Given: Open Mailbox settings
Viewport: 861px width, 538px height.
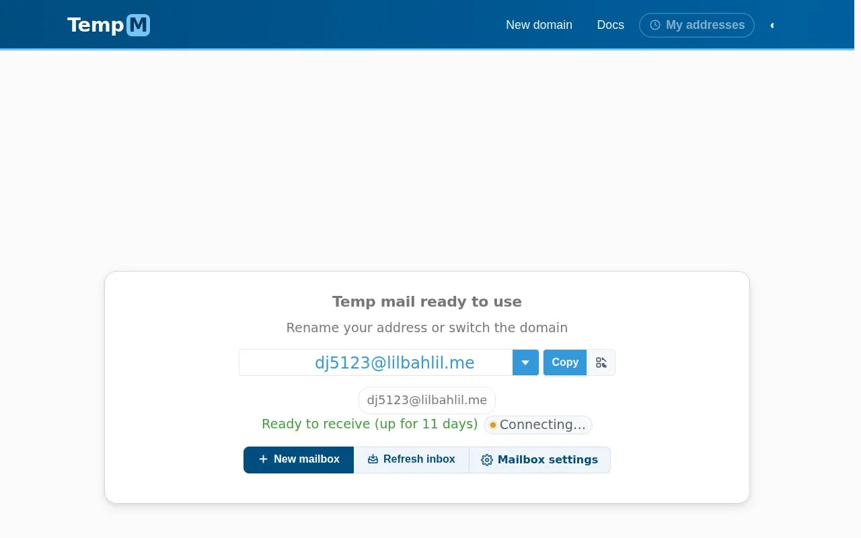Looking at the screenshot, I should (539, 460).
